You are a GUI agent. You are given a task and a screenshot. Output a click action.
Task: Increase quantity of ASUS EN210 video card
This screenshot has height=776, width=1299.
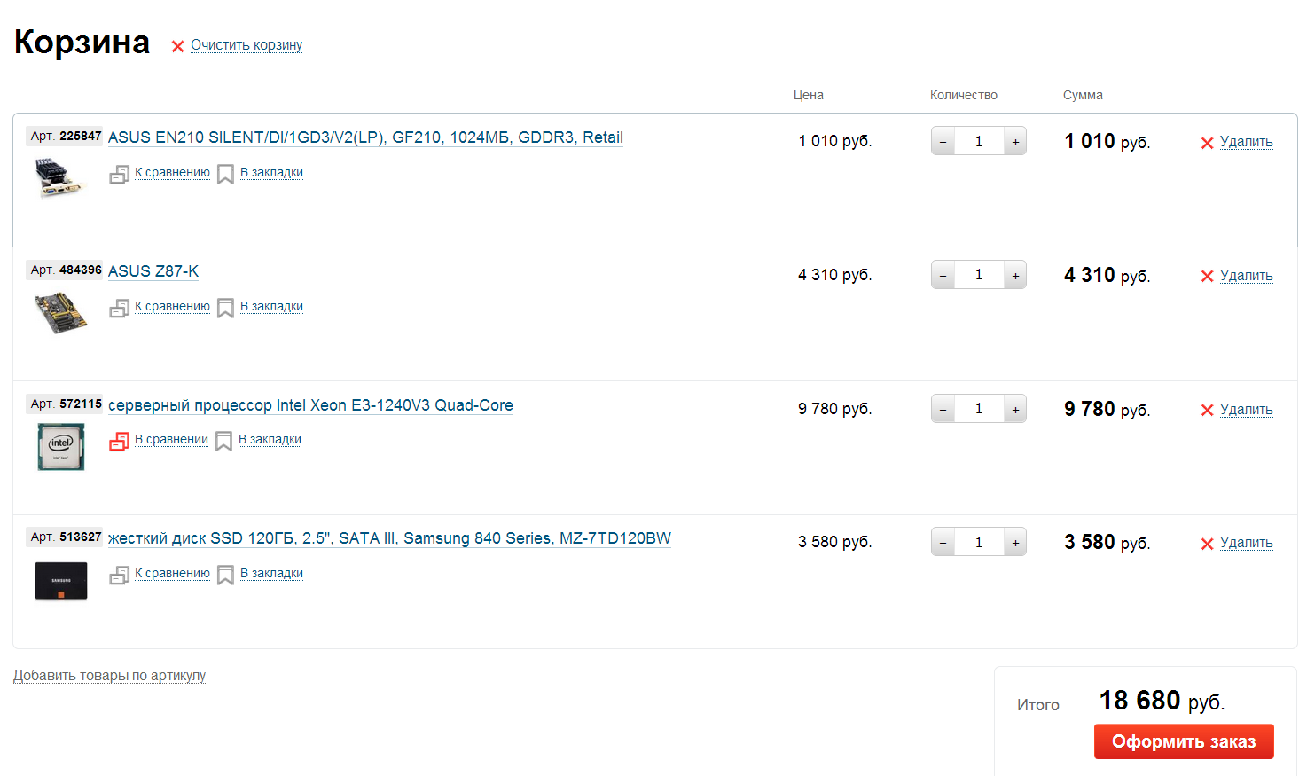pyautogui.click(x=1015, y=142)
